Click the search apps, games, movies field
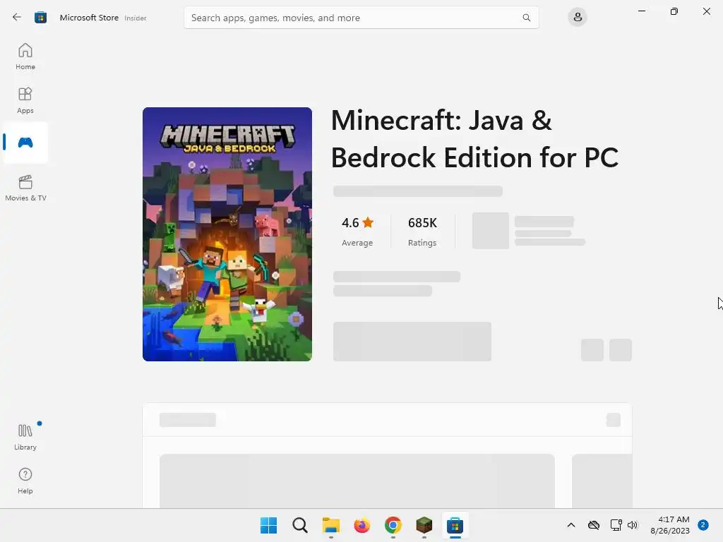This screenshot has height=542, width=723. pos(361,18)
